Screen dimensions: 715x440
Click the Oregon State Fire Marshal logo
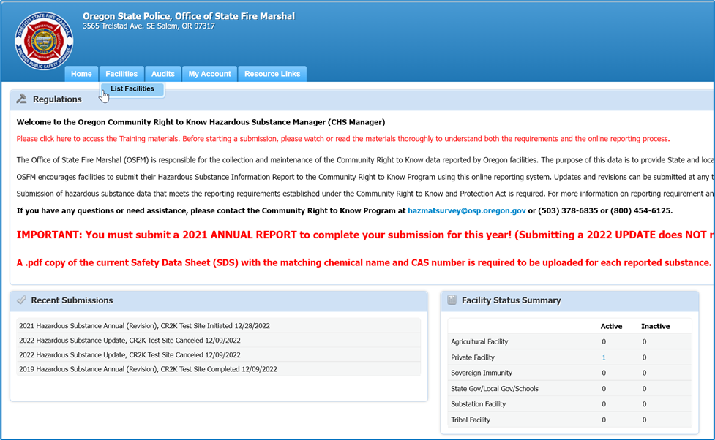pos(44,41)
